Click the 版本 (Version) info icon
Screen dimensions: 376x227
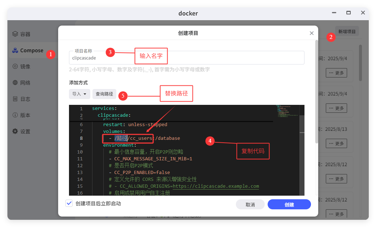[15, 115]
